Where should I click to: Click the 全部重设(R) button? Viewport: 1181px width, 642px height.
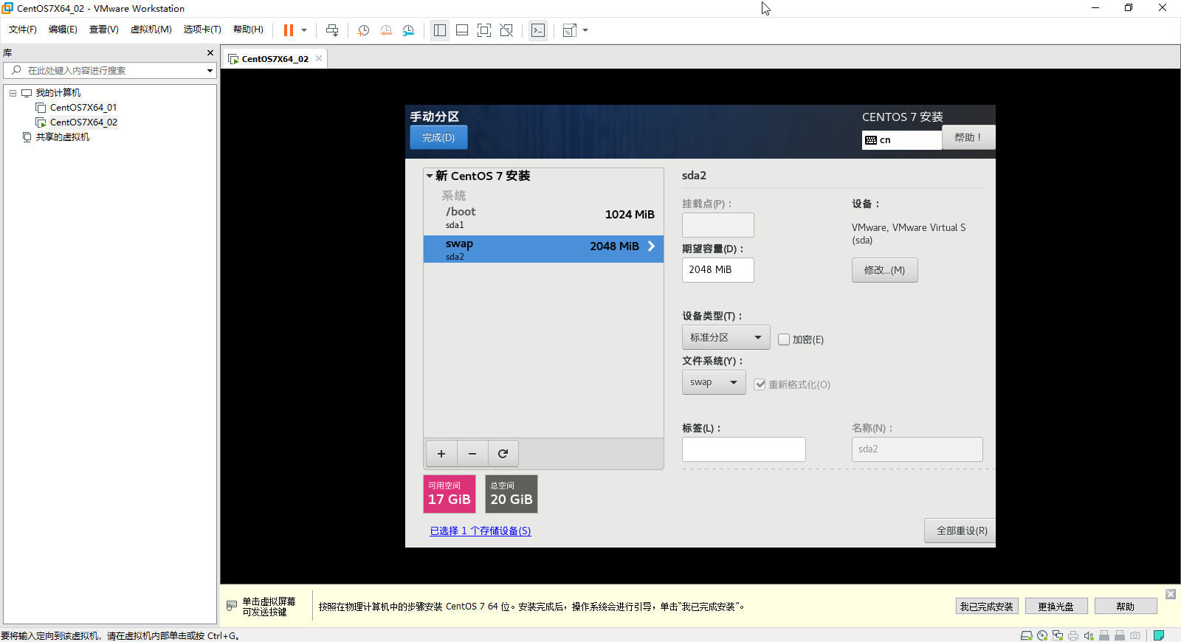pos(961,531)
